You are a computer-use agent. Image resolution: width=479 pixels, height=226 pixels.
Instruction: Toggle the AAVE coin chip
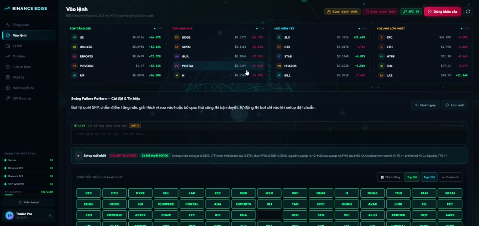coord(450,215)
